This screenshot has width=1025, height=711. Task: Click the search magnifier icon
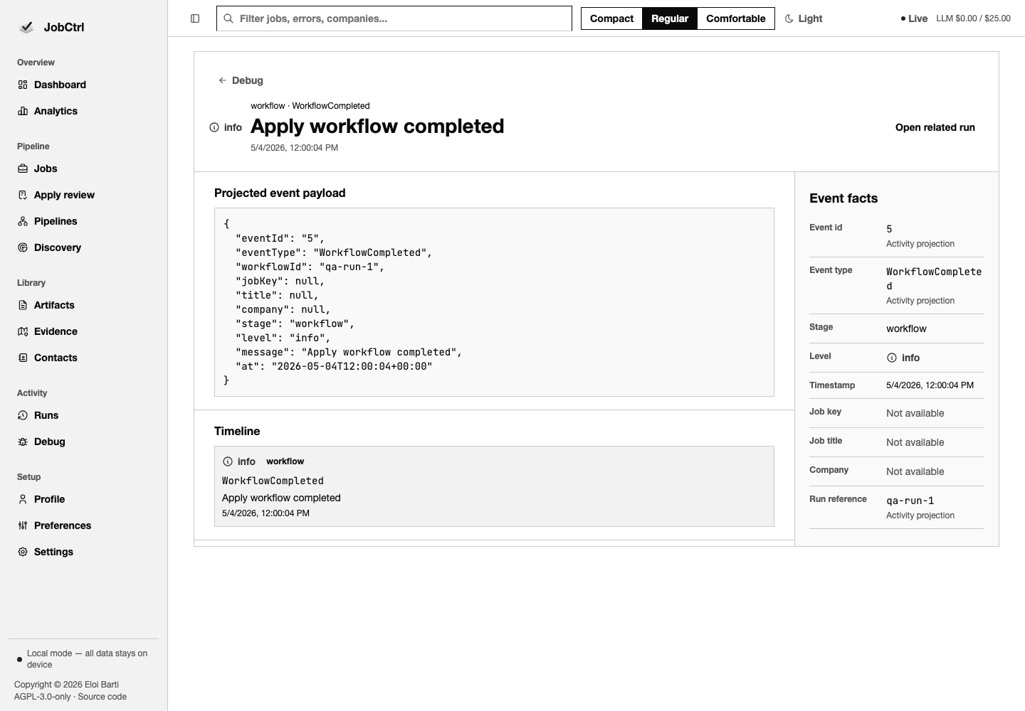[x=228, y=18]
